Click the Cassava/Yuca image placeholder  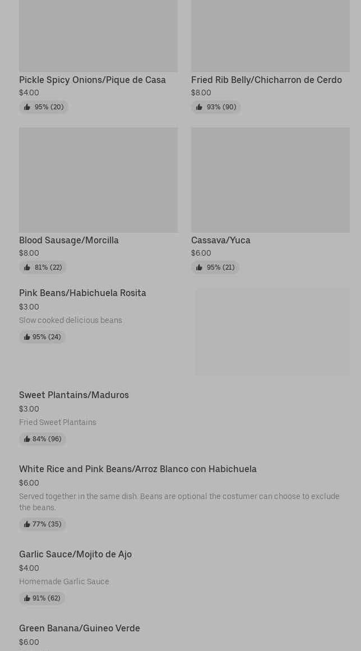[x=270, y=179]
